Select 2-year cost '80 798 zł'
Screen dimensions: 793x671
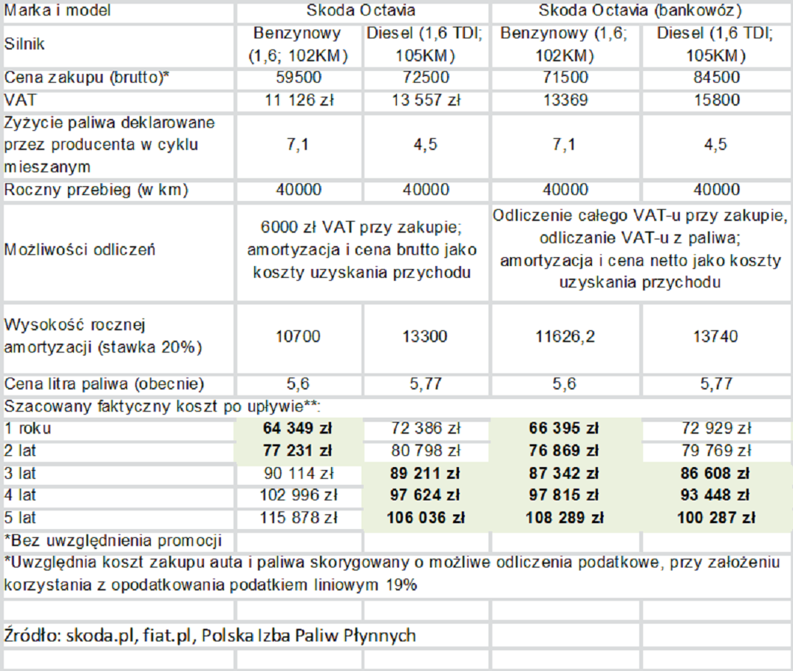point(426,451)
